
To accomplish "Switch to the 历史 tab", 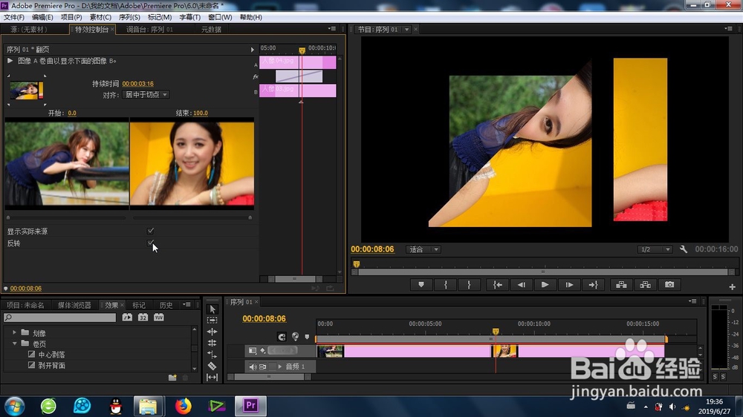I will pos(166,305).
